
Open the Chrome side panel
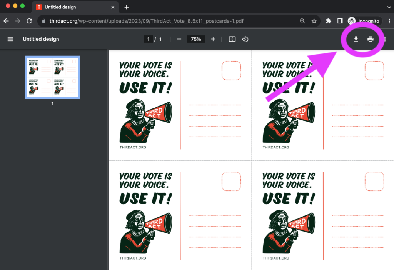pos(340,21)
